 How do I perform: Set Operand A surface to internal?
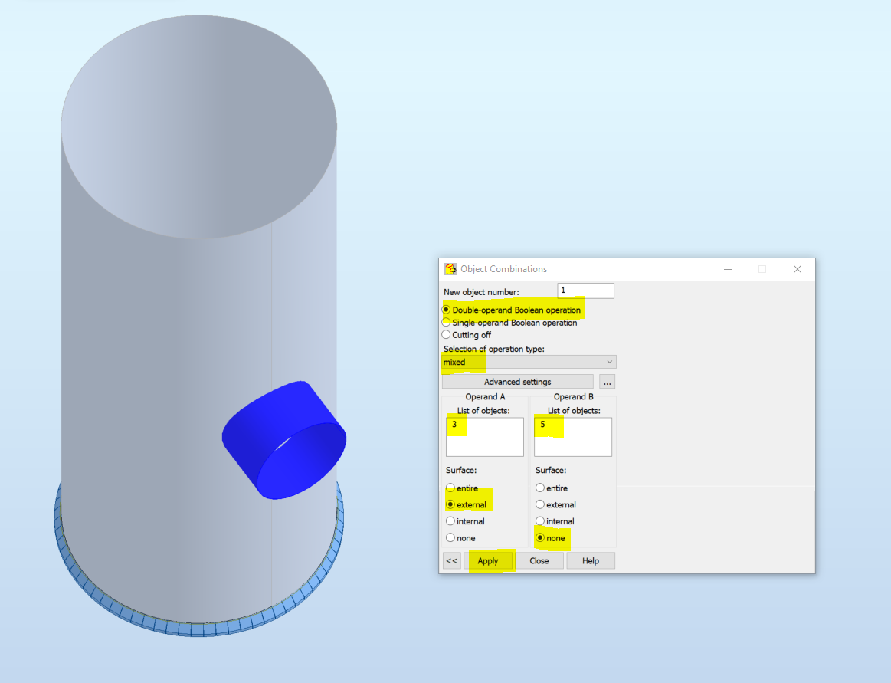pyautogui.click(x=451, y=520)
